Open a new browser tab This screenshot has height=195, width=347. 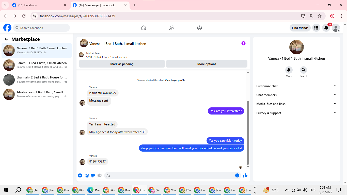[x=135, y=5]
